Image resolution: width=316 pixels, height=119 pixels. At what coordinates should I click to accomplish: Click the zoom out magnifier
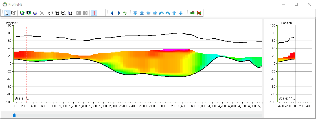pyautogui.click(x=63, y=13)
